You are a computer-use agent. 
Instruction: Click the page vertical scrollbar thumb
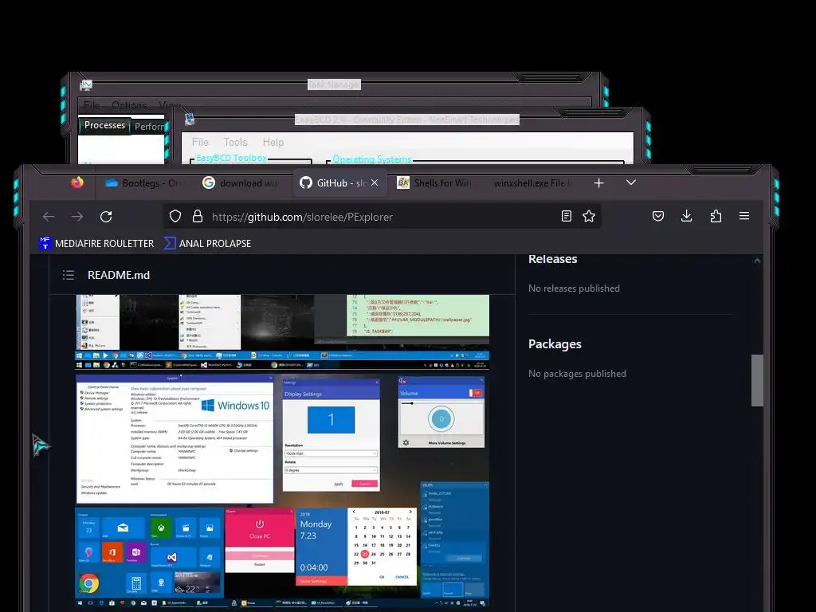coord(757,380)
